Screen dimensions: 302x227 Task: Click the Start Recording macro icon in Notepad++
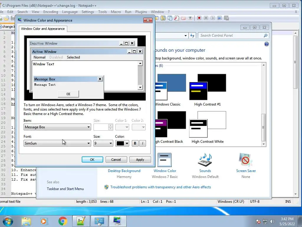199,18
